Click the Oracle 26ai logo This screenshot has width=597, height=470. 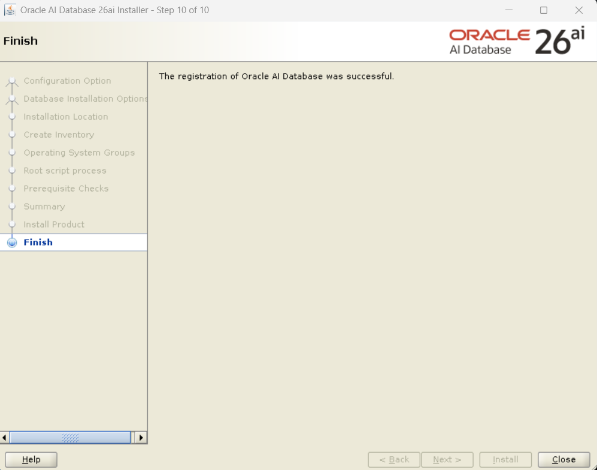(x=516, y=41)
